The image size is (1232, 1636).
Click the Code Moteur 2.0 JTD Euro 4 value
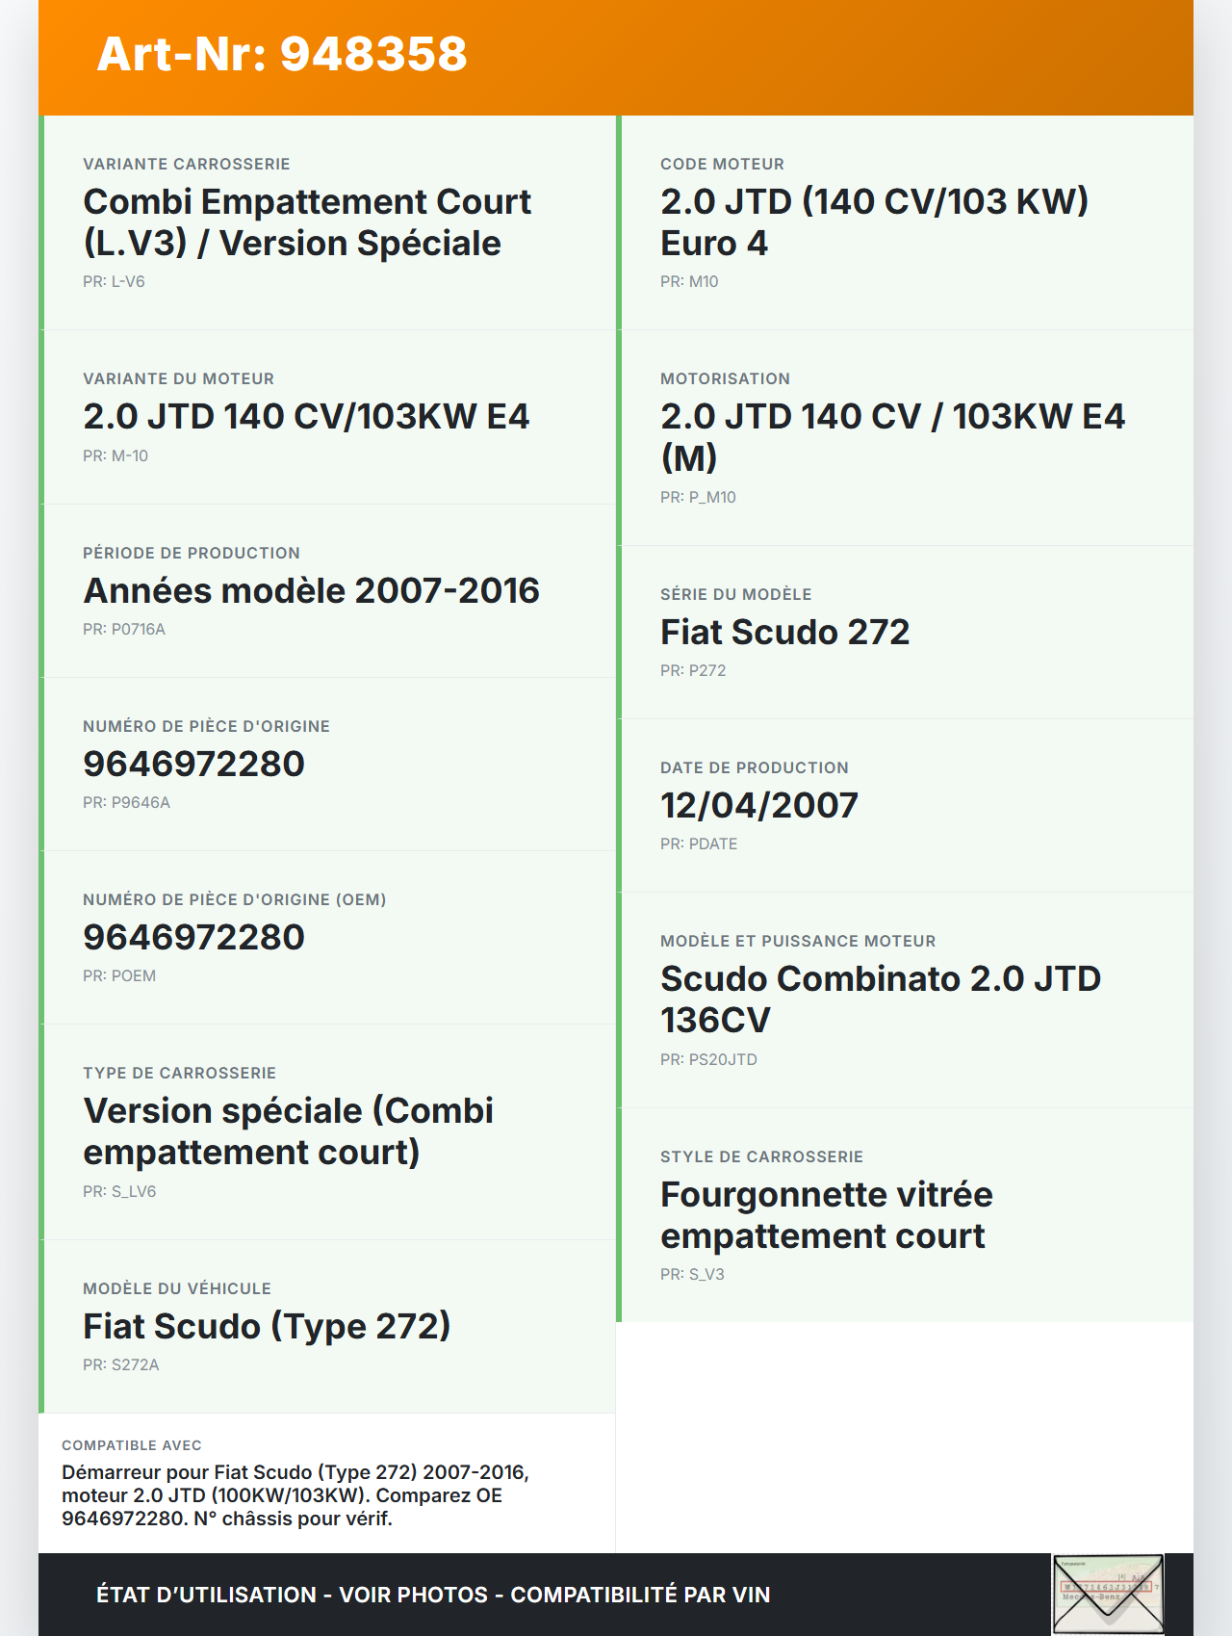click(874, 222)
